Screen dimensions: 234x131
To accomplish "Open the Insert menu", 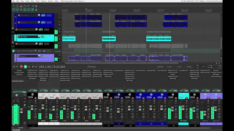I will [x=27, y=1].
